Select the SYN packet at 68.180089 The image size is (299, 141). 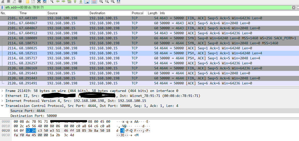tap(150, 38)
